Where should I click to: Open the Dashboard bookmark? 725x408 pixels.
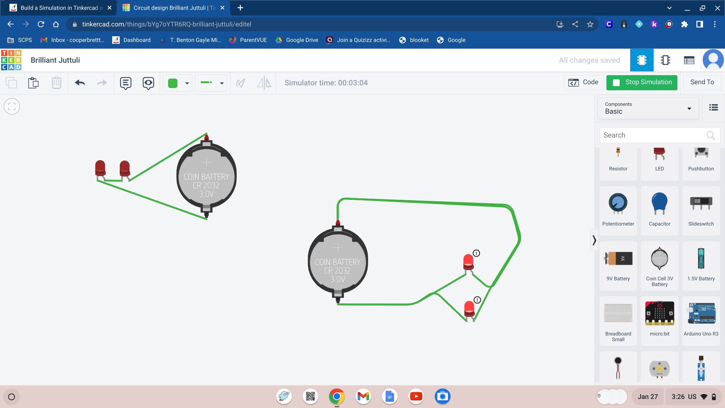131,40
